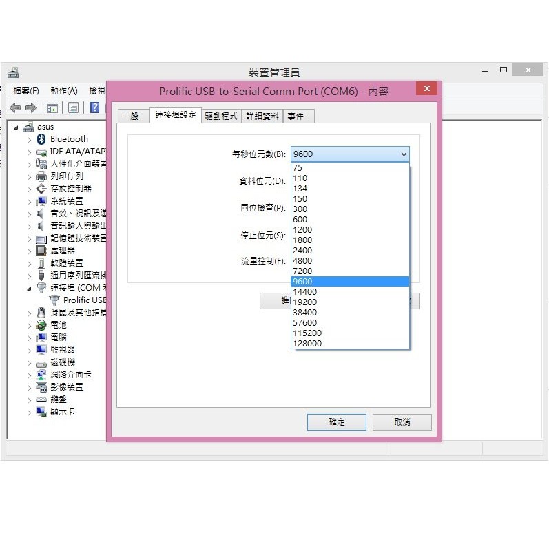The width and height of the screenshot is (549, 549).
Task: Click the 鍵盤 keyboard device icon
Action: (41, 400)
